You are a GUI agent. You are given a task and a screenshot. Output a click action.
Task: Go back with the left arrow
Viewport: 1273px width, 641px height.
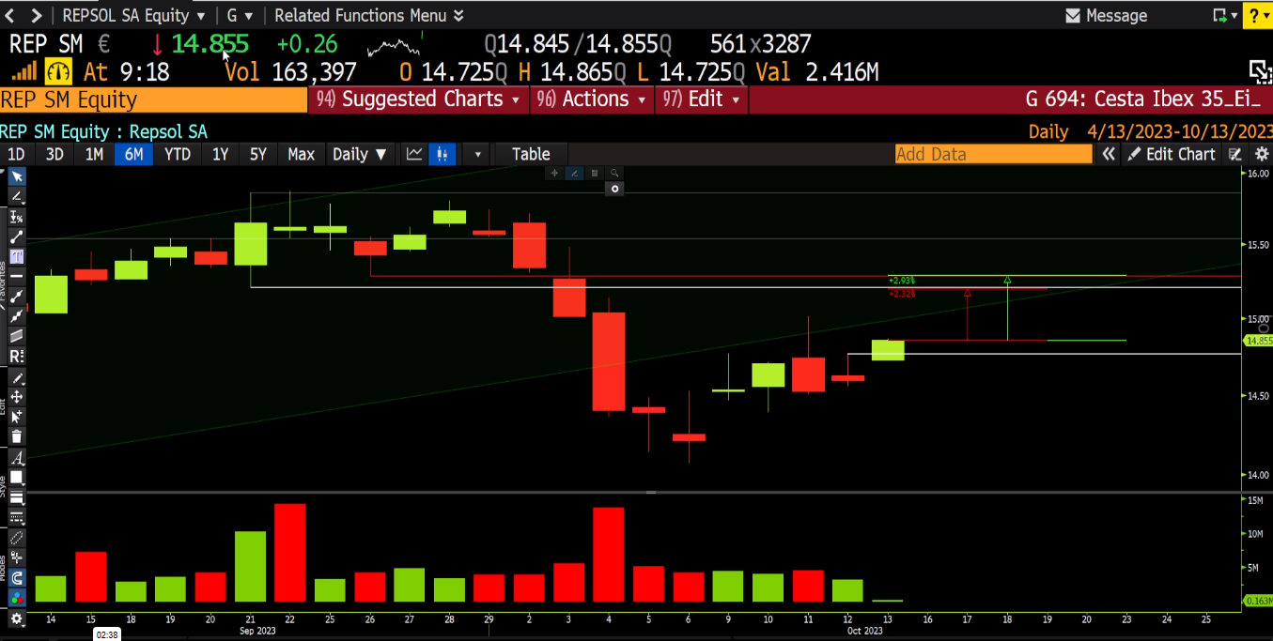click(x=11, y=15)
